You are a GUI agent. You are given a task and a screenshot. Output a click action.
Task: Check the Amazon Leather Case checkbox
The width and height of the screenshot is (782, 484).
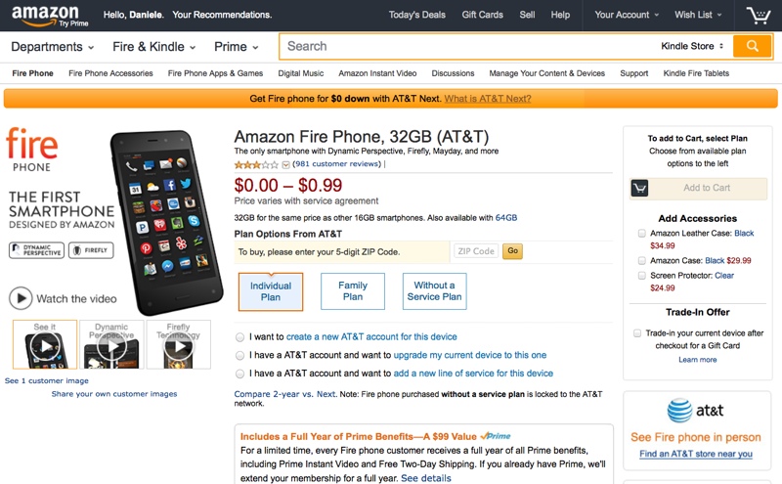pyautogui.click(x=642, y=234)
